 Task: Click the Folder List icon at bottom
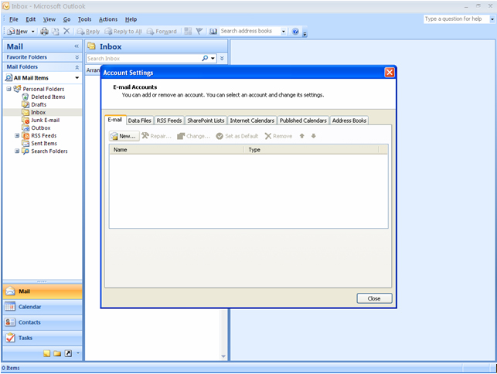point(57,353)
